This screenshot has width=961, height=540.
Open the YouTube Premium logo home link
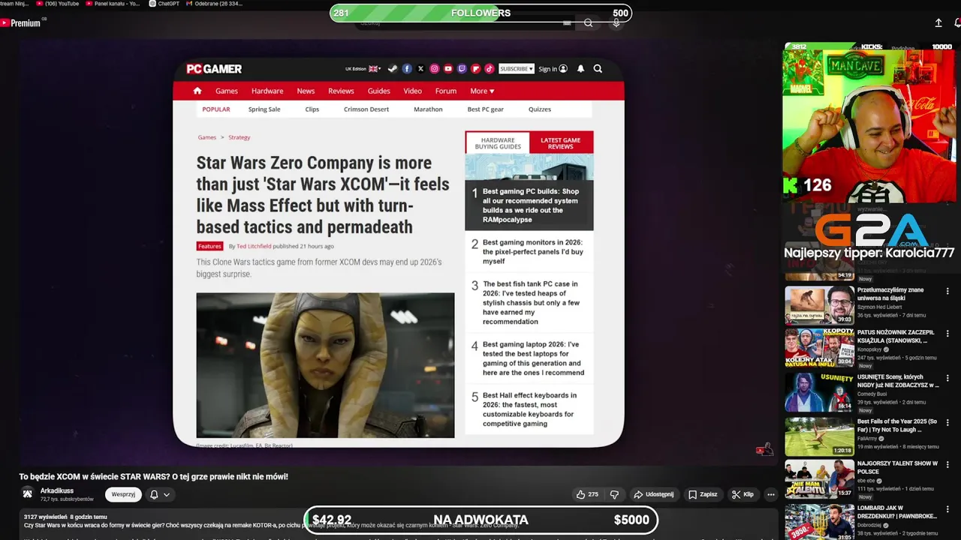(x=20, y=23)
